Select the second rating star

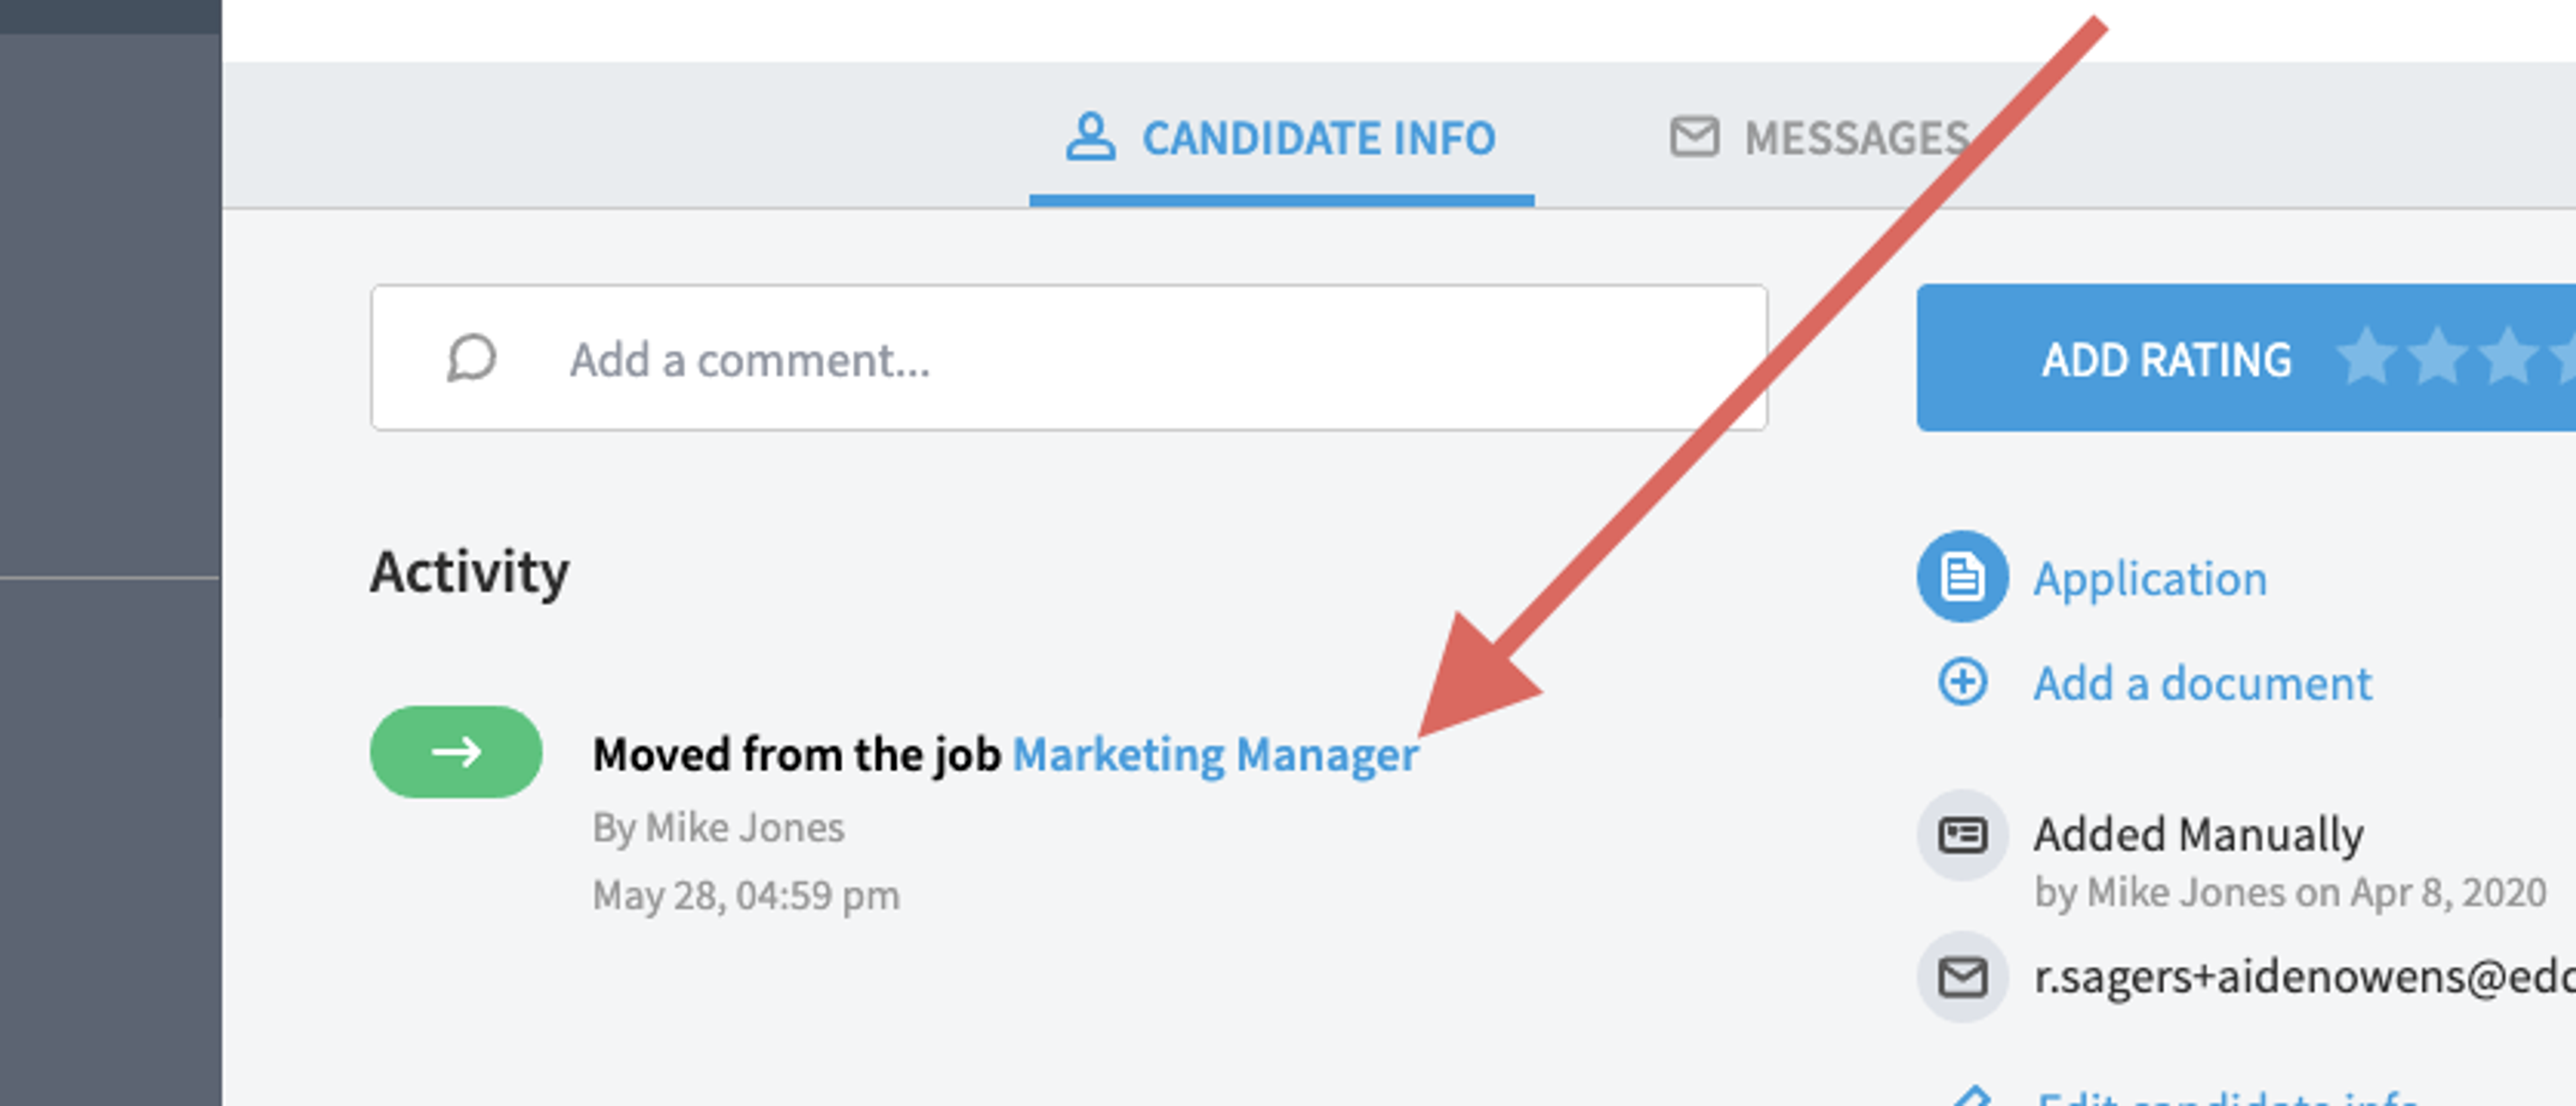coord(2437,356)
